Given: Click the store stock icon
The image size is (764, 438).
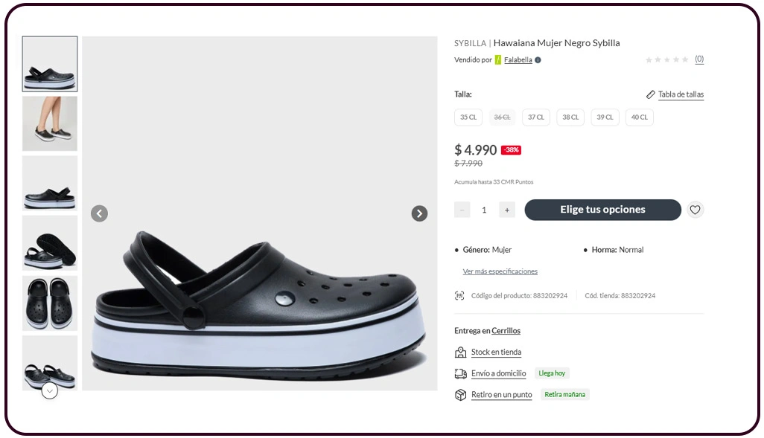Looking at the screenshot, I should [x=460, y=352].
